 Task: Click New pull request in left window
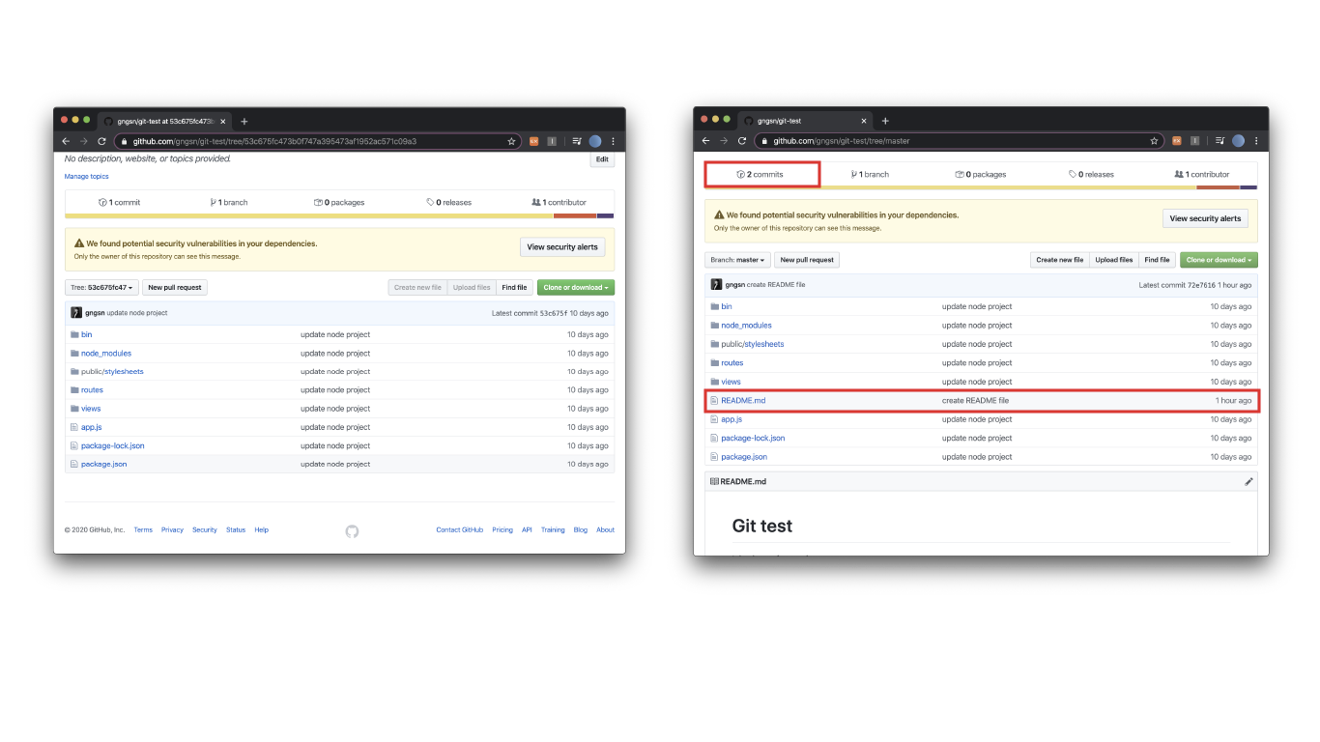tap(175, 287)
